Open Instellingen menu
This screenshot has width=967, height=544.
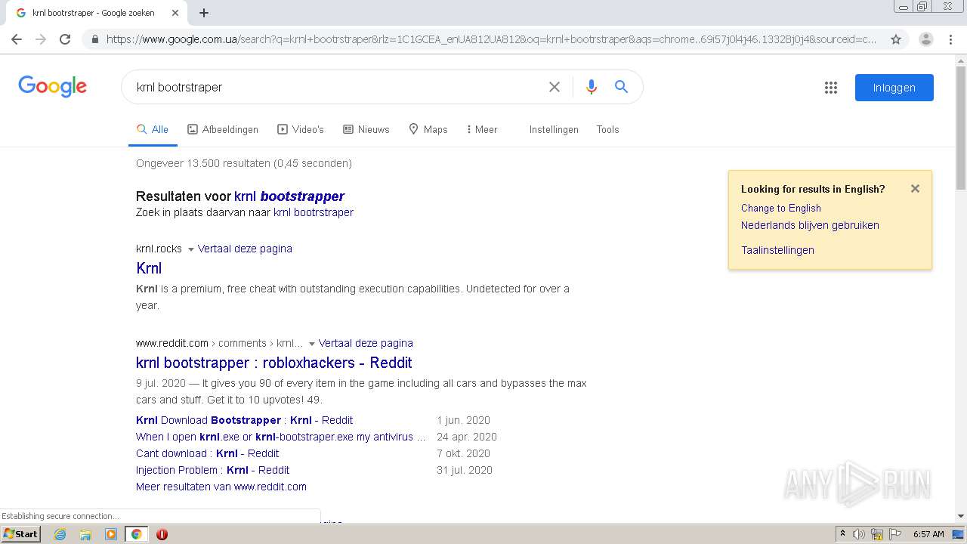pos(554,129)
